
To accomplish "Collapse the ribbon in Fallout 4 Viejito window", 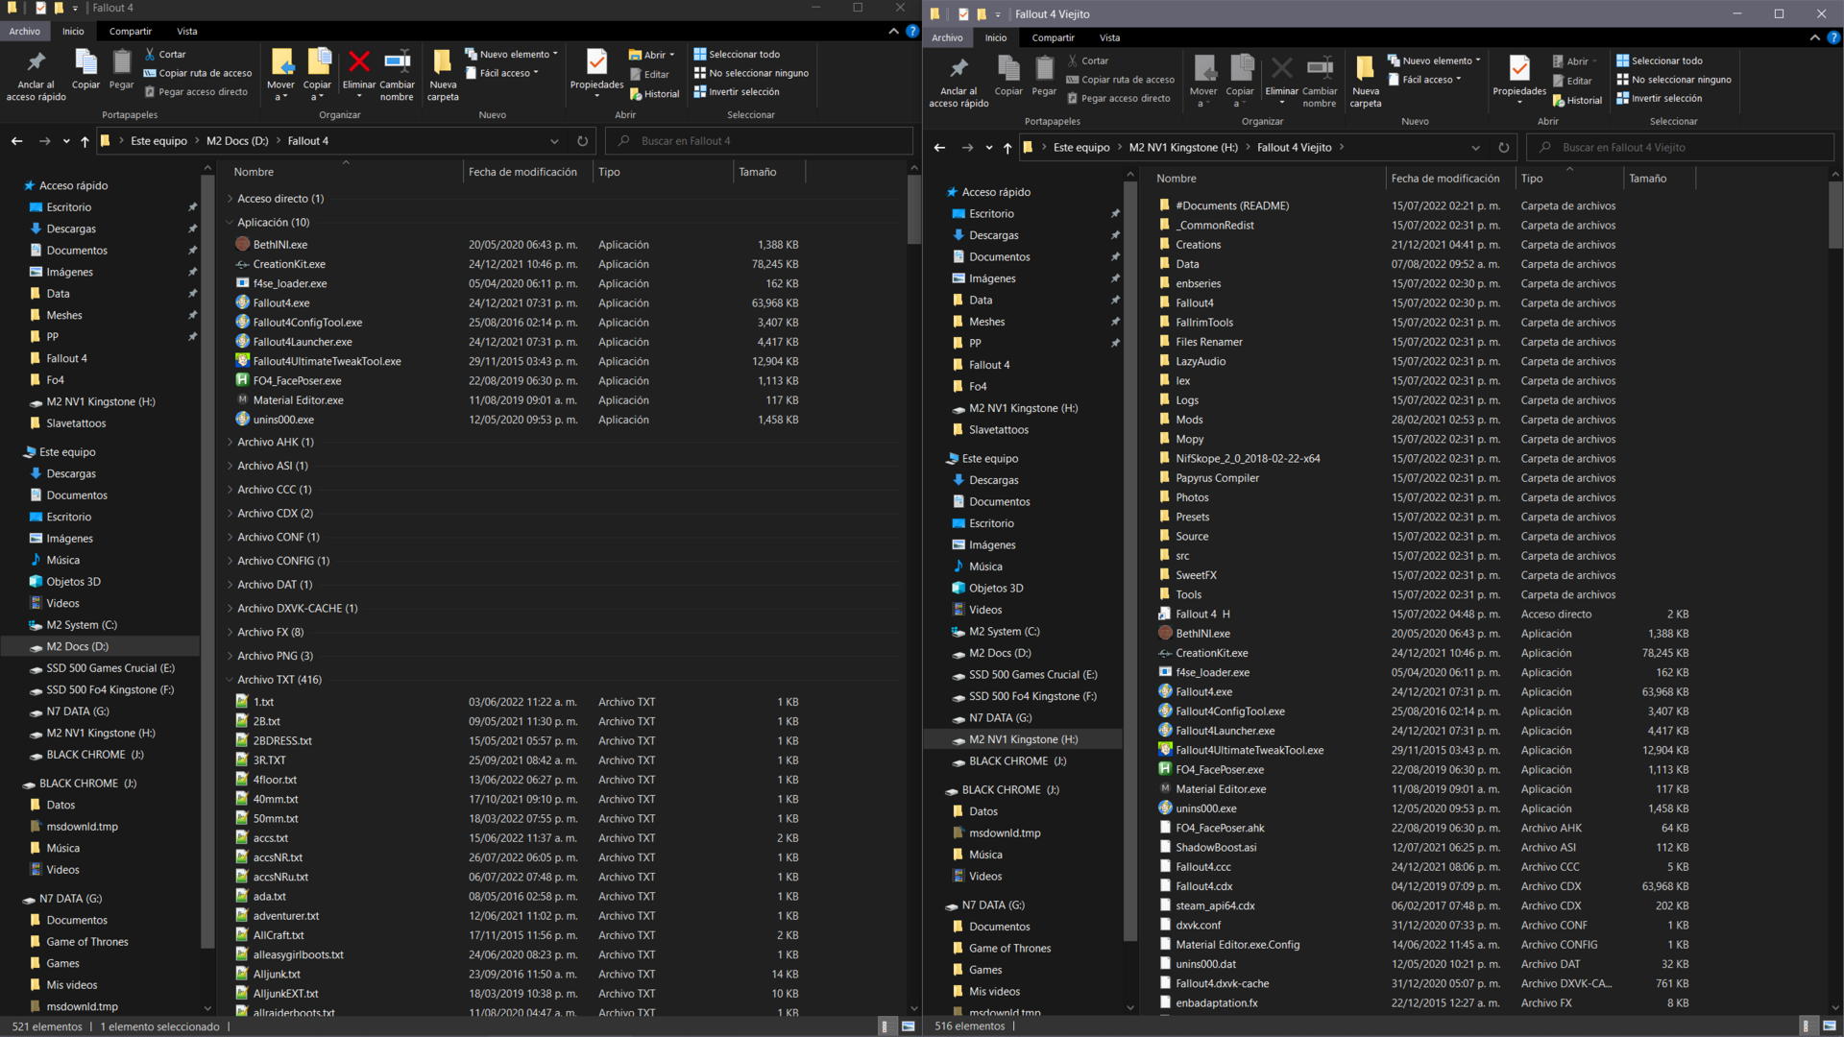I will pyautogui.click(x=1814, y=38).
